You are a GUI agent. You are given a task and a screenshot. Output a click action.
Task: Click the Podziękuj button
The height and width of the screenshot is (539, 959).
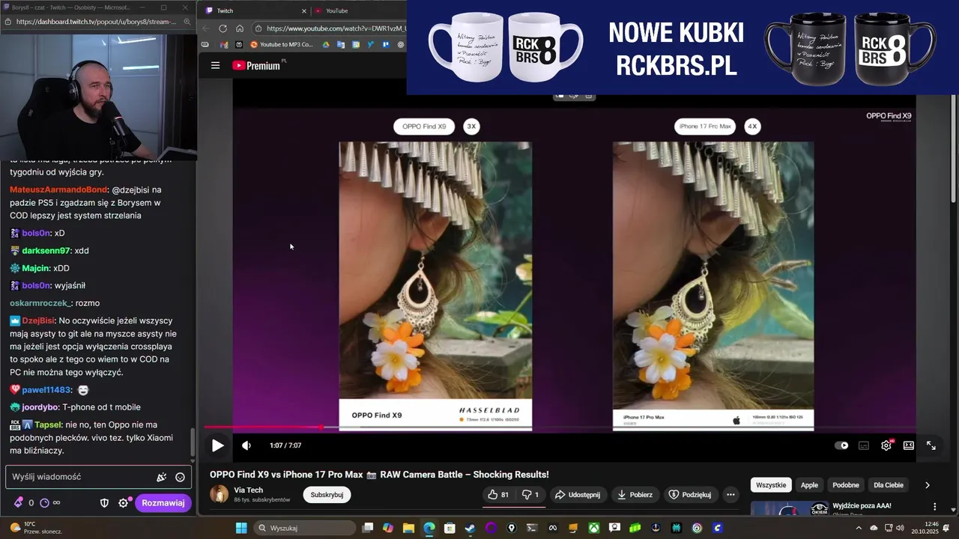tap(690, 495)
